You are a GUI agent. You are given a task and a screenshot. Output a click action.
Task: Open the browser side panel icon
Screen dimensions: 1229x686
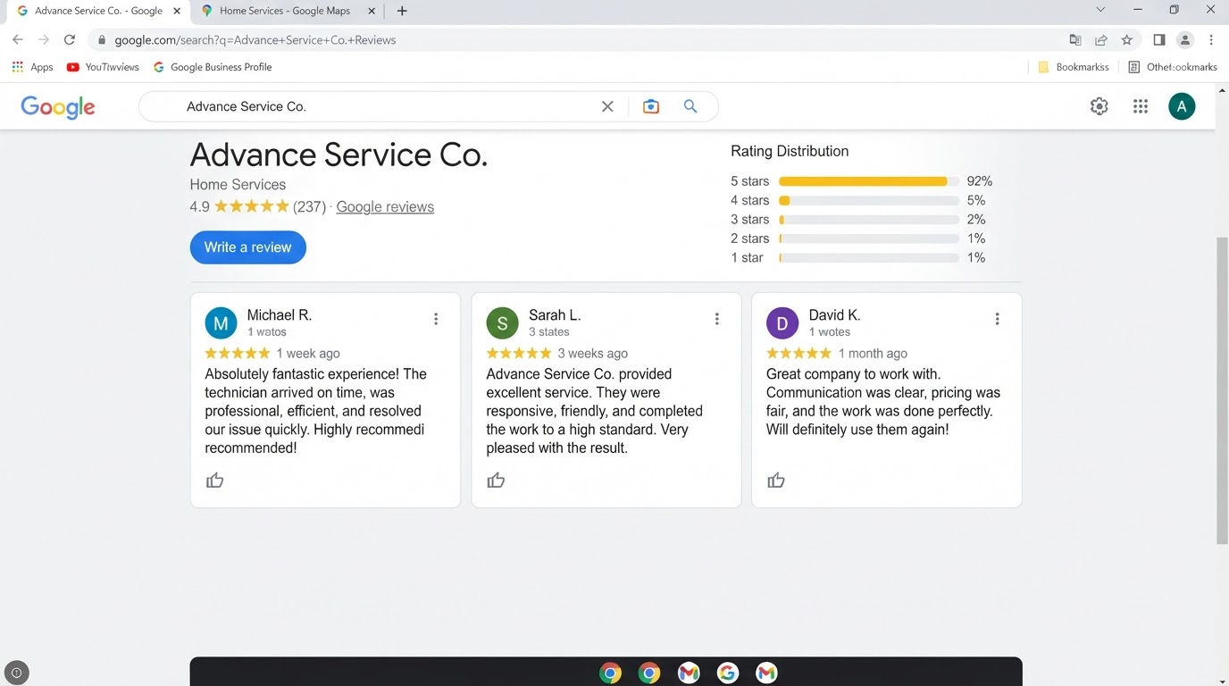pyautogui.click(x=1159, y=40)
